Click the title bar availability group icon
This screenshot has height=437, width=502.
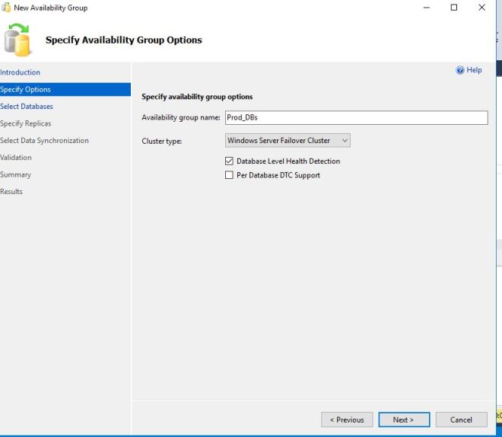click(6, 8)
